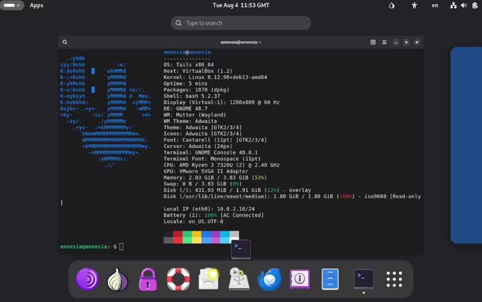Focus the 'Type to search' field
This screenshot has width=482, height=302.
click(241, 23)
